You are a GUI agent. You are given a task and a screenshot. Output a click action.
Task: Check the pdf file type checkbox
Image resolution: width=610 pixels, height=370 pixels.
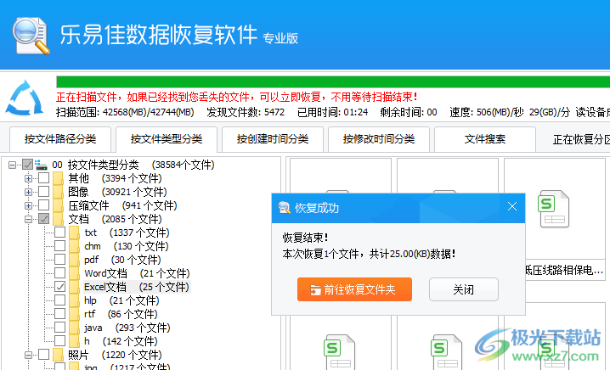(60, 260)
